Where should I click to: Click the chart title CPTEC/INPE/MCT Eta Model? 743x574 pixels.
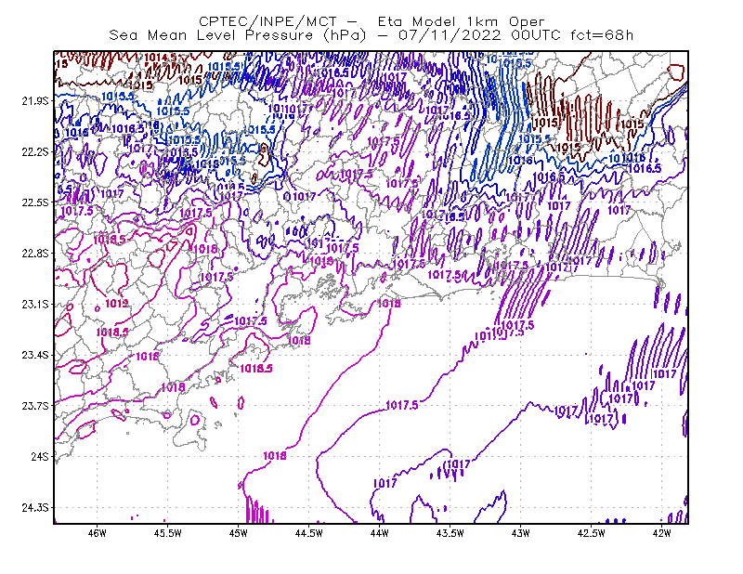tap(371, 21)
